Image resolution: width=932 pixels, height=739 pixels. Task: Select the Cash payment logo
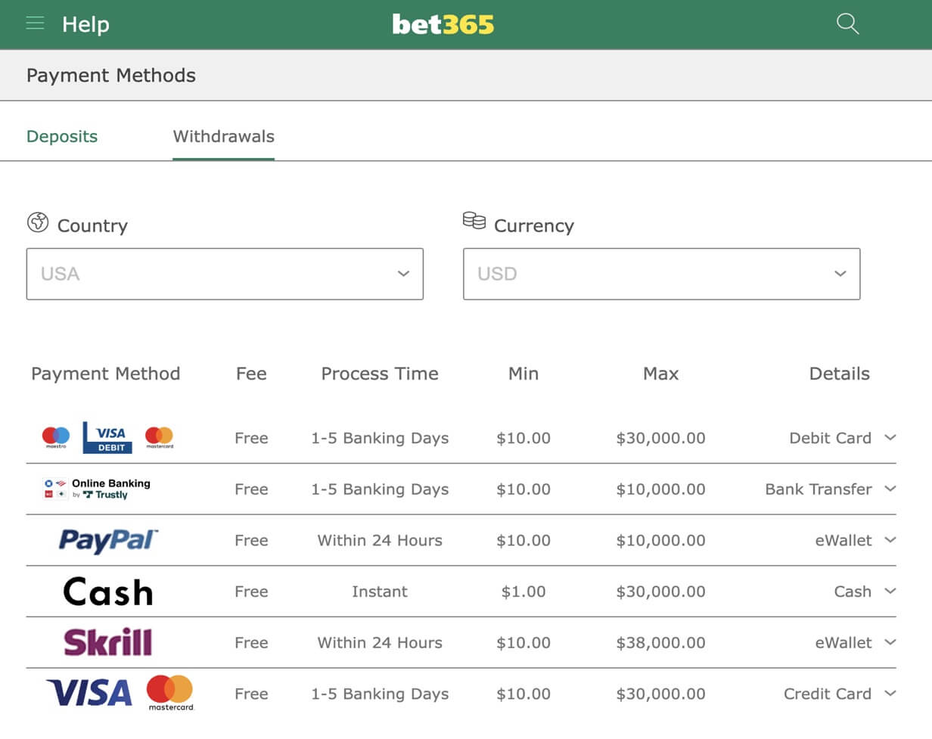coord(108,592)
